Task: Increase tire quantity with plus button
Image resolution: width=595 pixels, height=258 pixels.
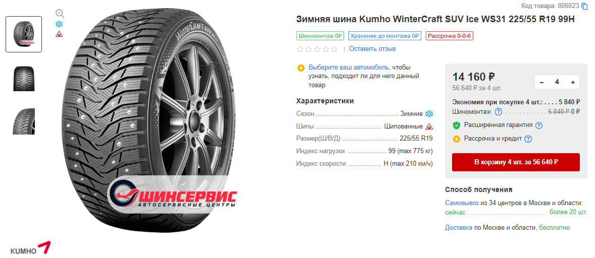Action: point(573,82)
